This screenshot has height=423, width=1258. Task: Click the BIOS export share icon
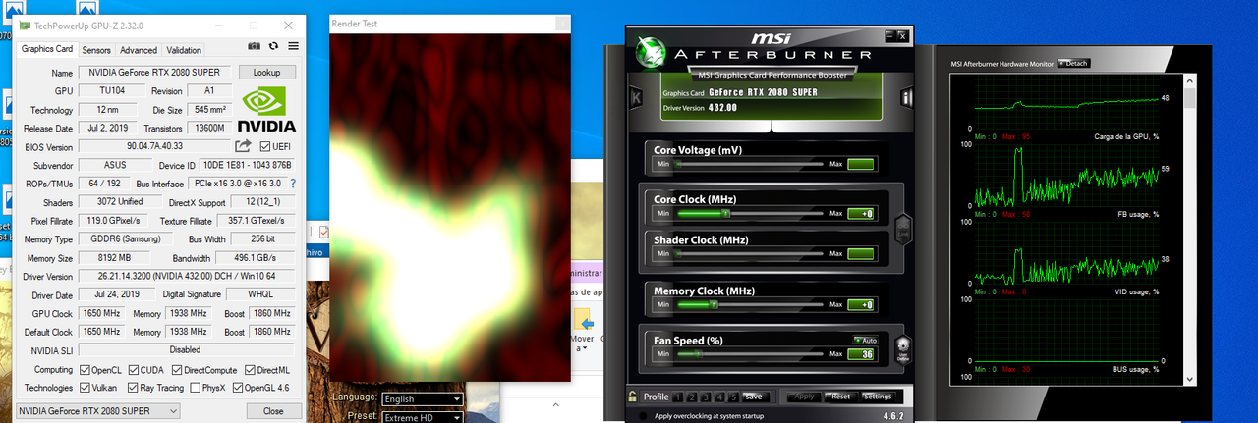point(243,146)
